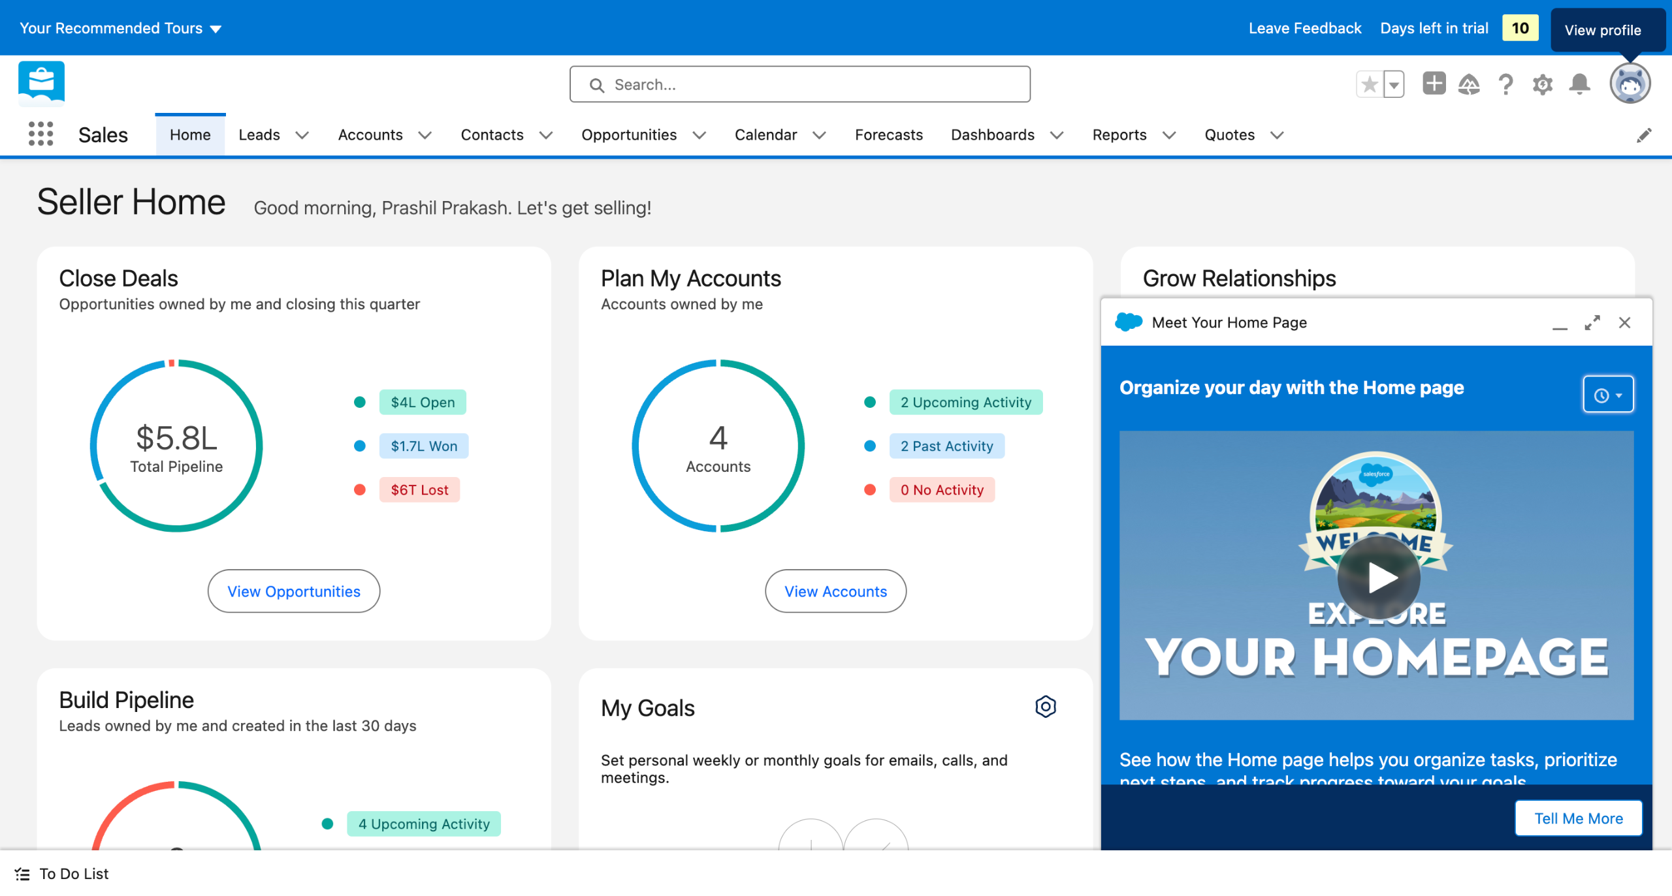Click the Salesforce cloud logo in panel

[1129, 322]
